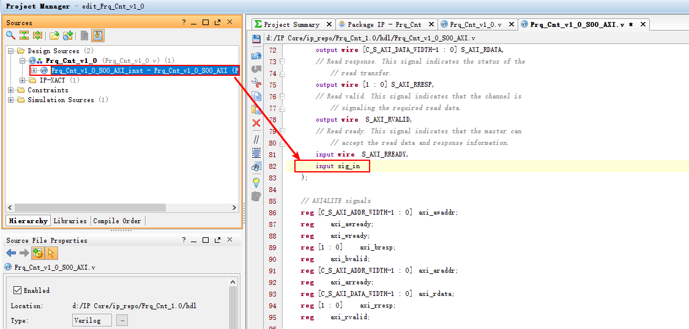Click the column selection mode icon

[256, 153]
